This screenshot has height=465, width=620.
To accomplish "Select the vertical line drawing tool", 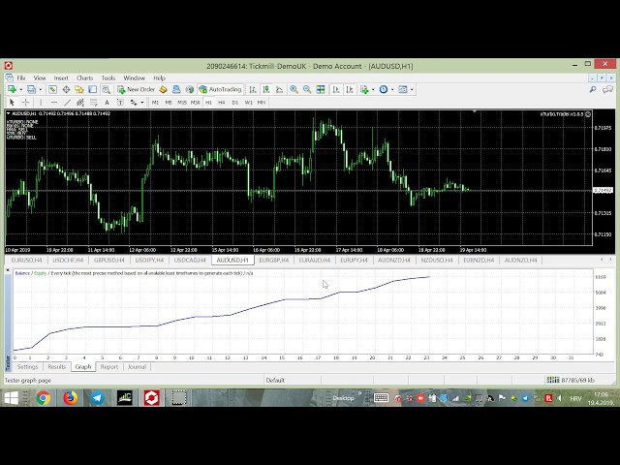I will (40, 102).
